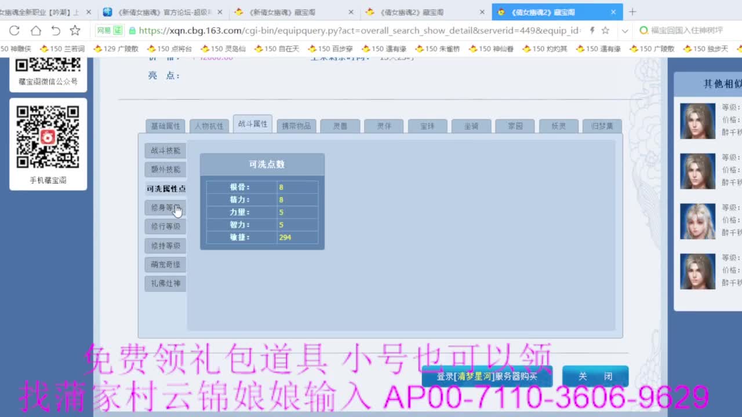Open the 家园 tab

tap(515, 126)
